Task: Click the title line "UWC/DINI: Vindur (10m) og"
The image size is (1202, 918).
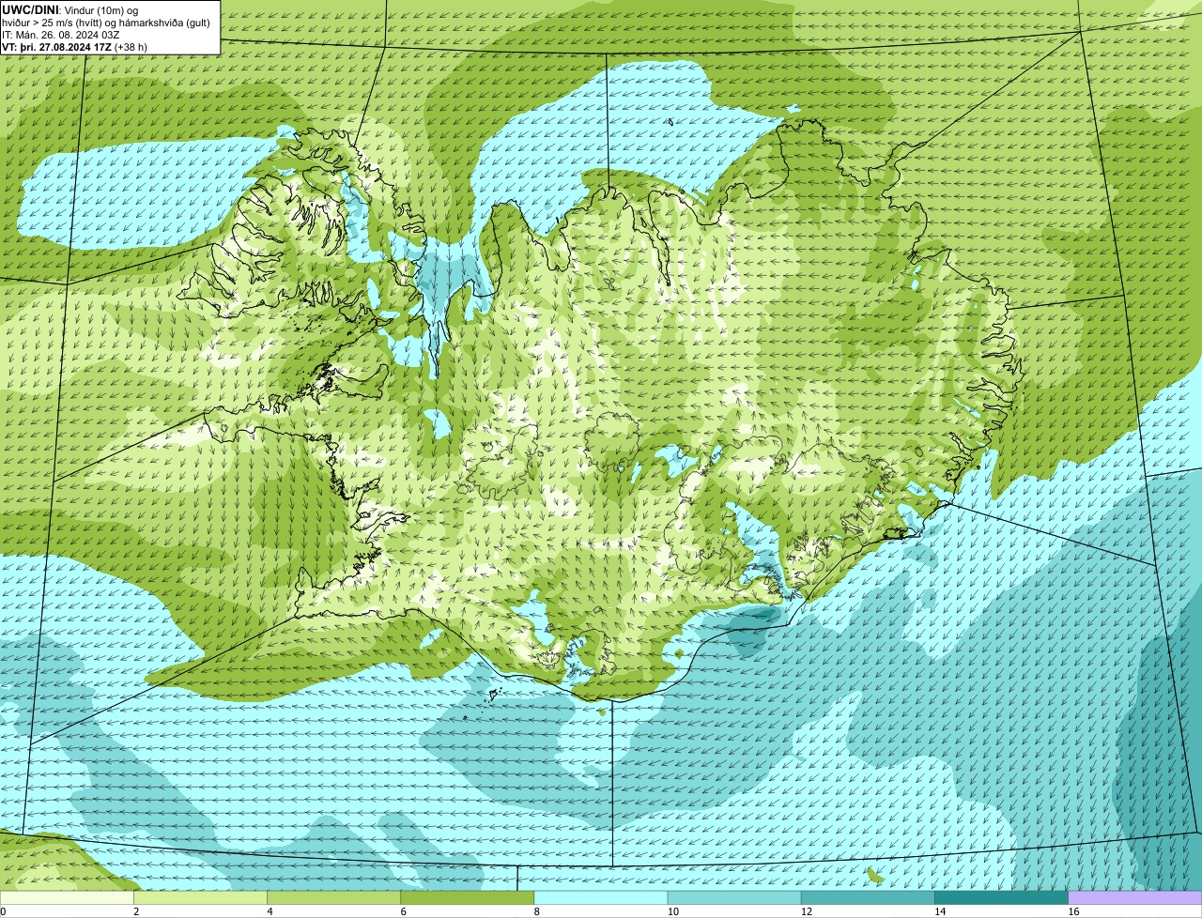Action: (x=70, y=9)
